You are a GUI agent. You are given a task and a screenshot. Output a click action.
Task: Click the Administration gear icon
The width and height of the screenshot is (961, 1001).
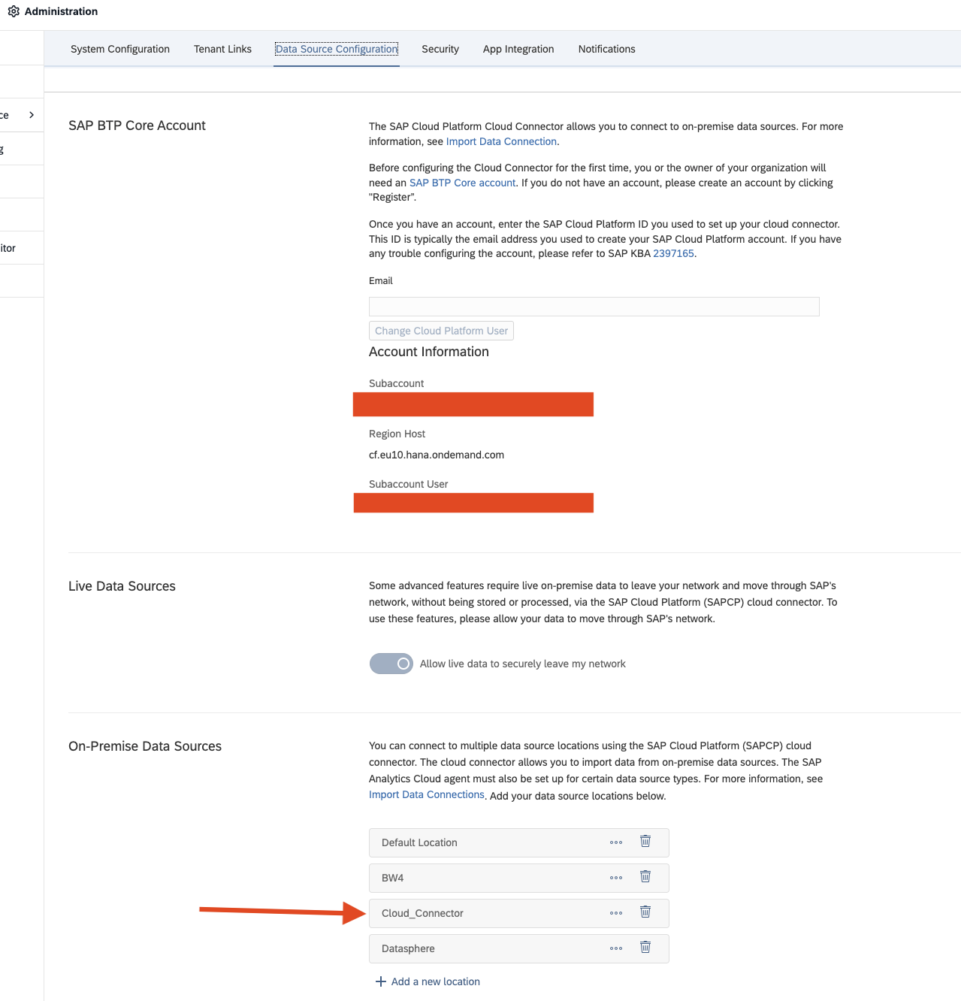(14, 11)
